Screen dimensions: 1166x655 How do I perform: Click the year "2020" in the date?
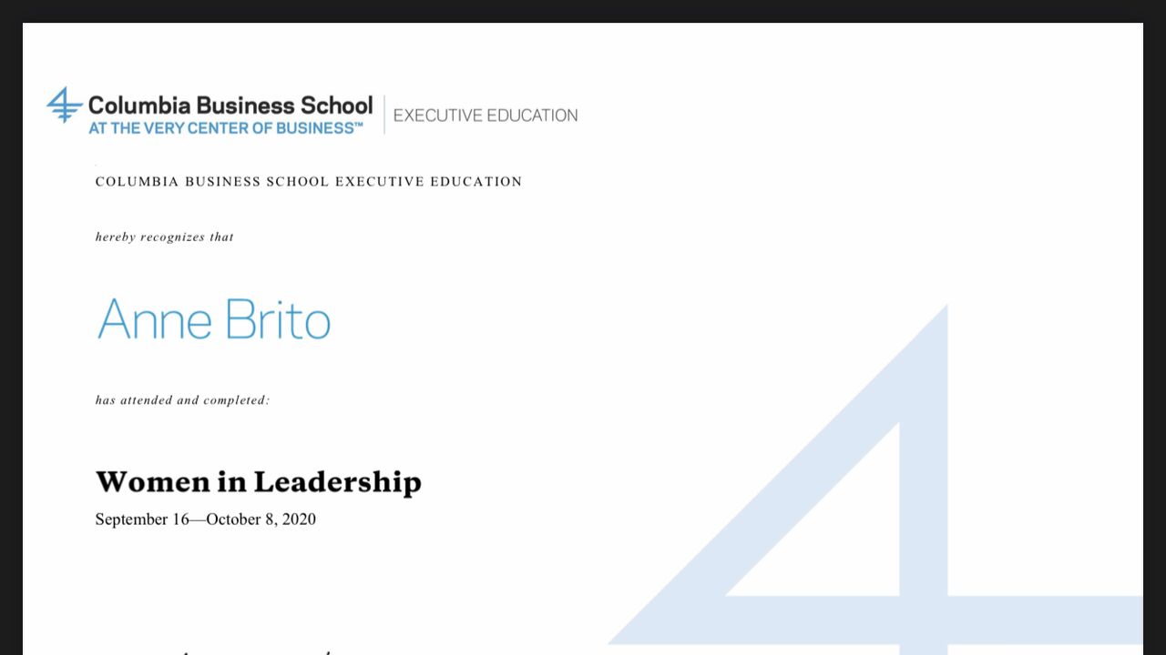pos(299,519)
